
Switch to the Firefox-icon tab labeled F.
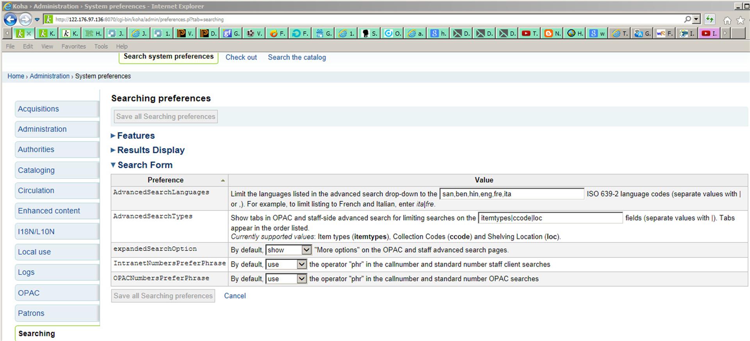click(x=277, y=34)
